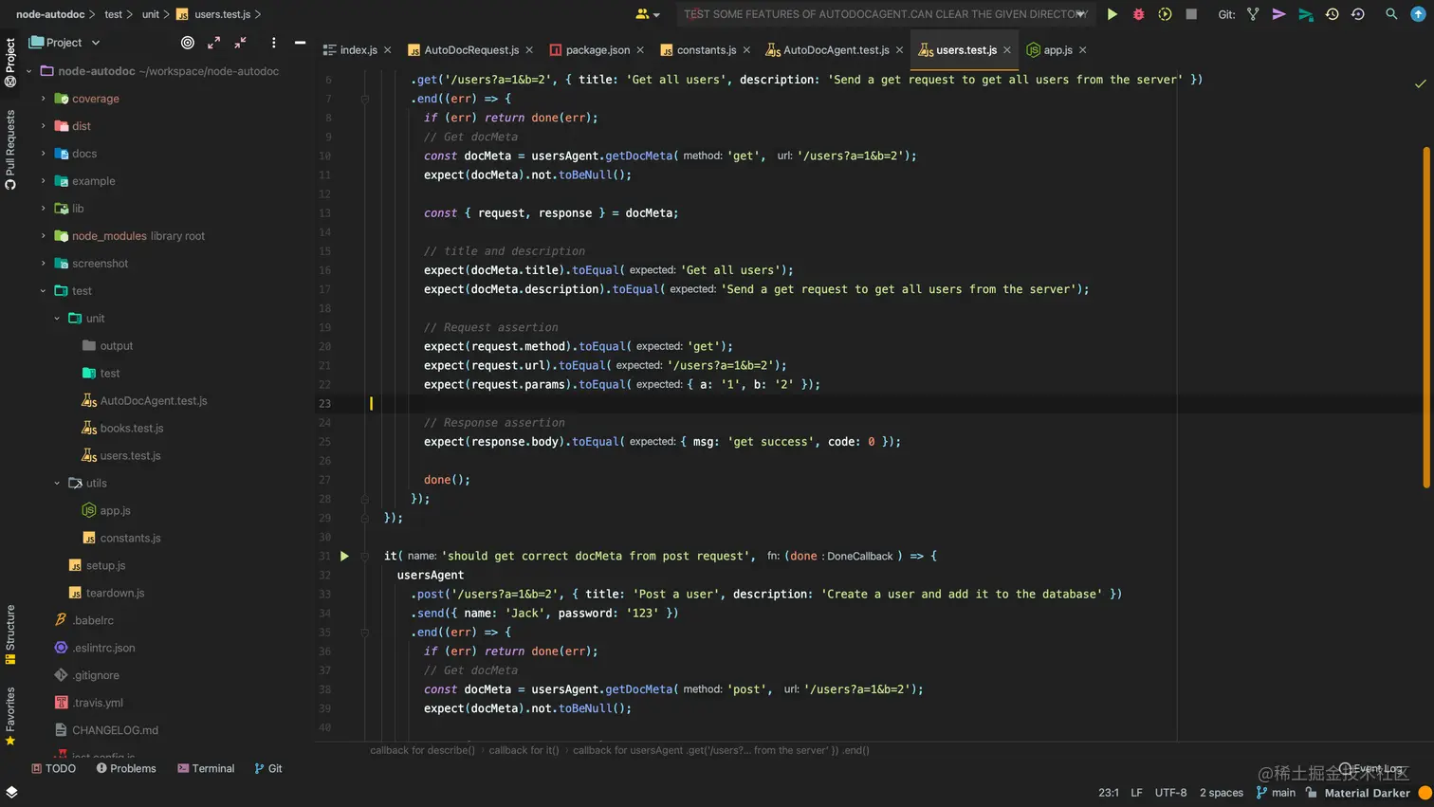Expand all in Project panel
The height and width of the screenshot is (807, 1434).
pyautogui.click(x=214, y=43)
